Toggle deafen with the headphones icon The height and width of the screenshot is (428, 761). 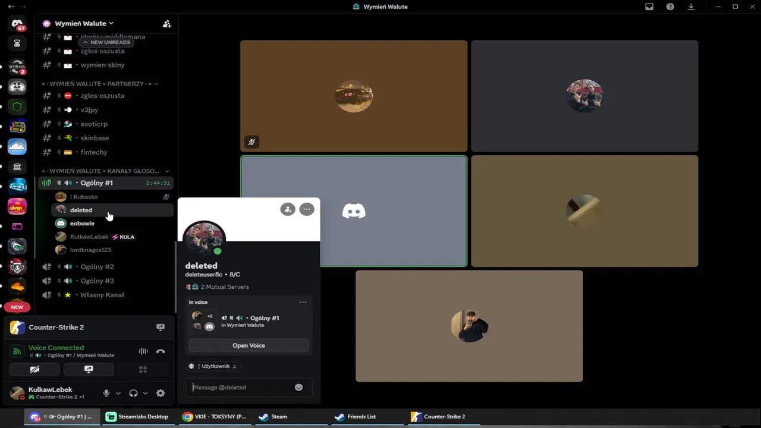point(133,393)
